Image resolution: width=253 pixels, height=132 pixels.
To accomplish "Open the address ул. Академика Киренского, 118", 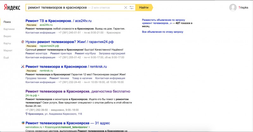I will (63, 114).
